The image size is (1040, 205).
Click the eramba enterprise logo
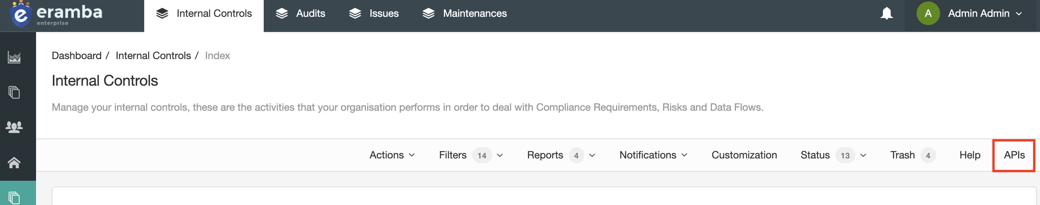(56, 14)
